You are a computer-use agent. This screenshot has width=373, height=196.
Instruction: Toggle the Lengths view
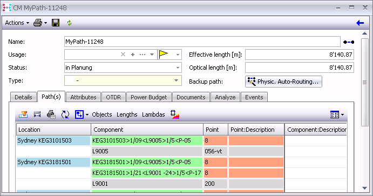point(127,114)
